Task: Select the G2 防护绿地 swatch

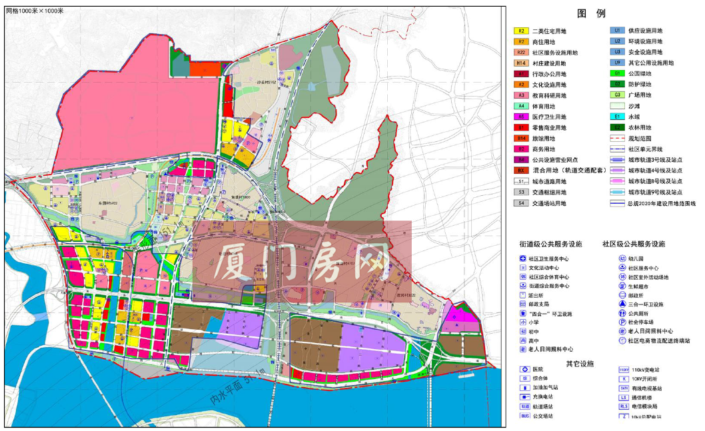Action: [617, 84]
